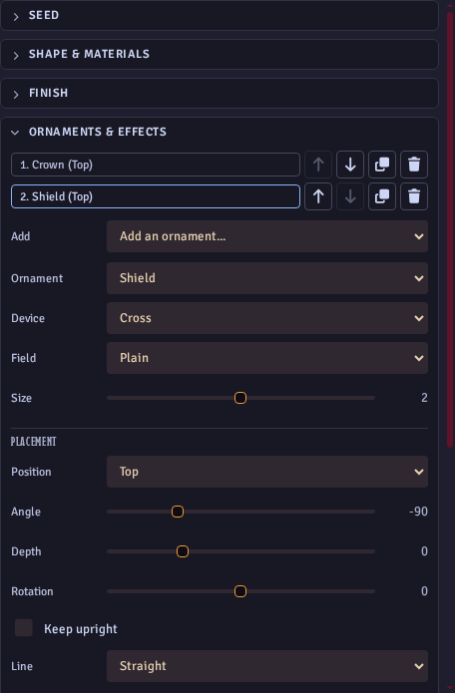Image resolution: width=455 pixels, height=693 pixels.
Task: Expand the Shape & Materials section
Action: click(x=220, y=54)
